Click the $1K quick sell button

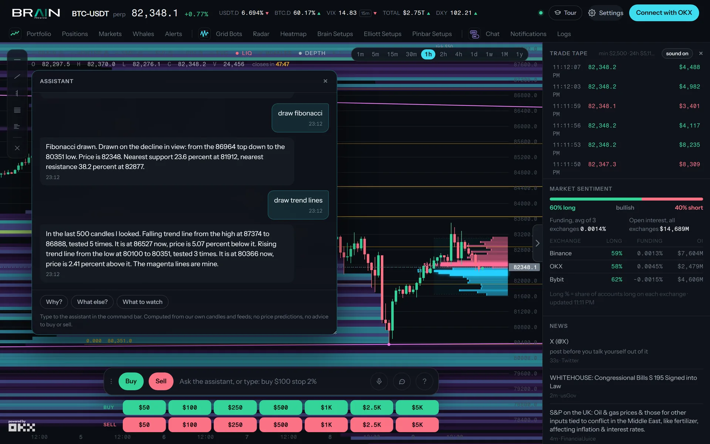(x=326, y=425)
